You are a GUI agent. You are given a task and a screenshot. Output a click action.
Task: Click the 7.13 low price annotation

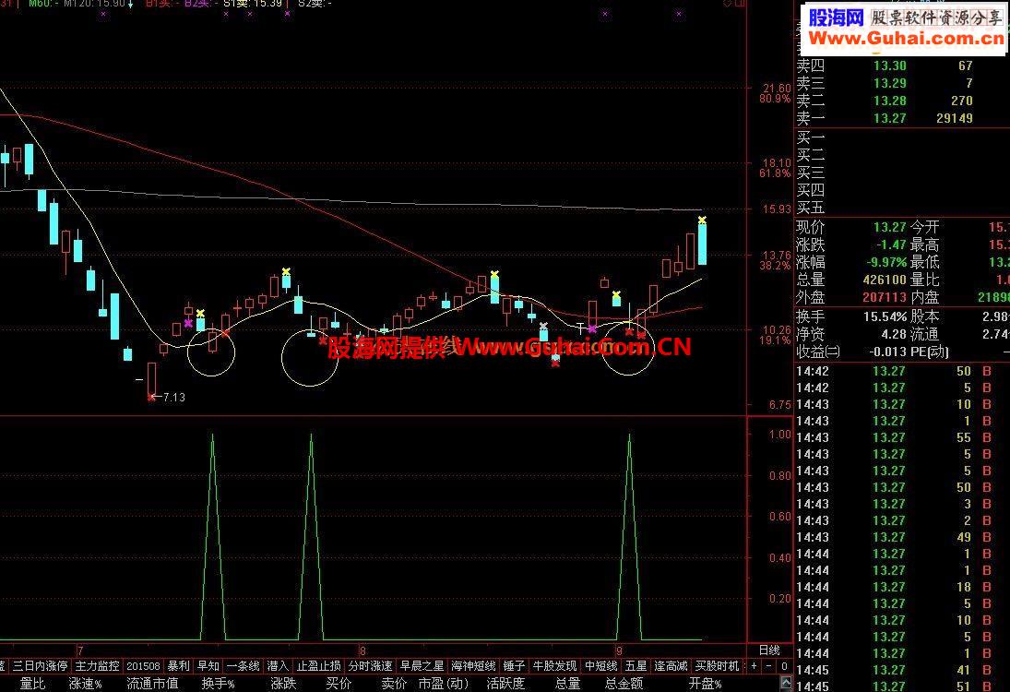174,397
